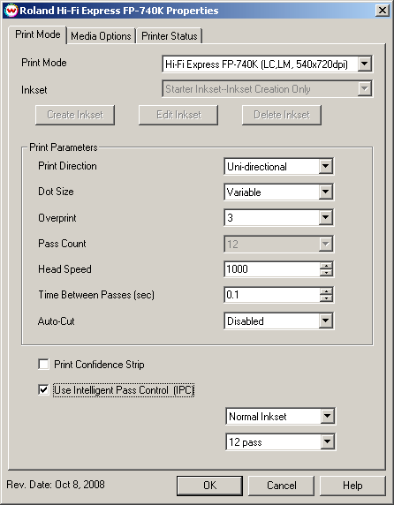Expand the Print Mode dropdown arrow

(x=364, y=64)
